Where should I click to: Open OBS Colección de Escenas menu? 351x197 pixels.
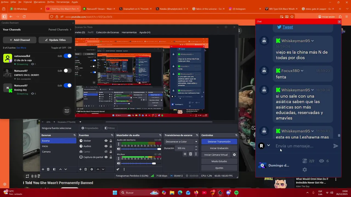tap(107, 32)
